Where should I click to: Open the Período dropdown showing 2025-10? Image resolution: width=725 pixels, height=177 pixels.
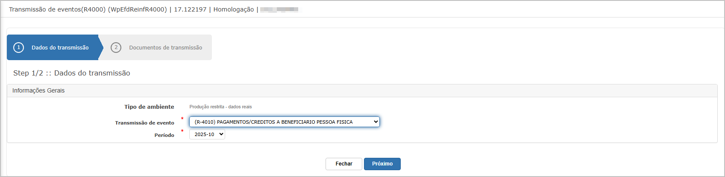(x=207, y=134)
